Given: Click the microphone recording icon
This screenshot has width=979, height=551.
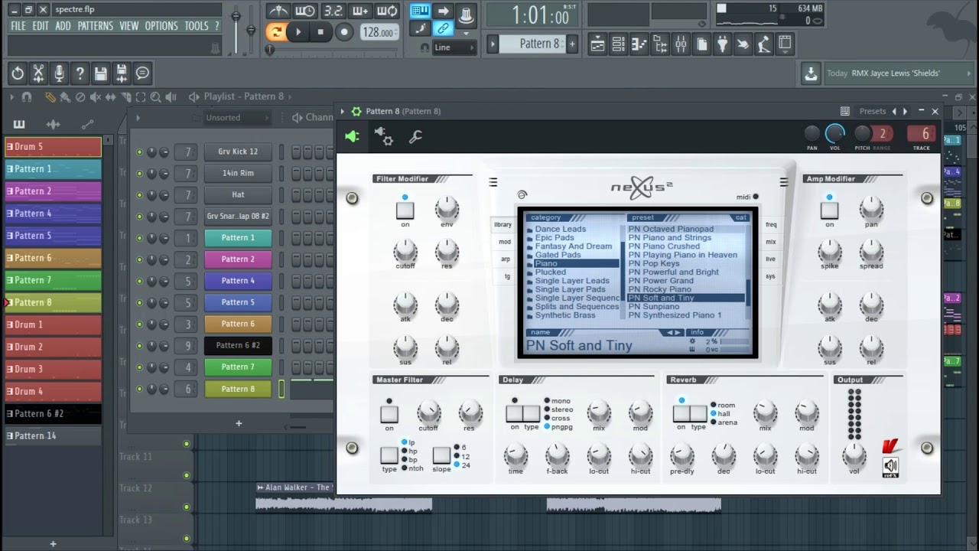Looking at the screenshot, I should (x=59, y=73).
